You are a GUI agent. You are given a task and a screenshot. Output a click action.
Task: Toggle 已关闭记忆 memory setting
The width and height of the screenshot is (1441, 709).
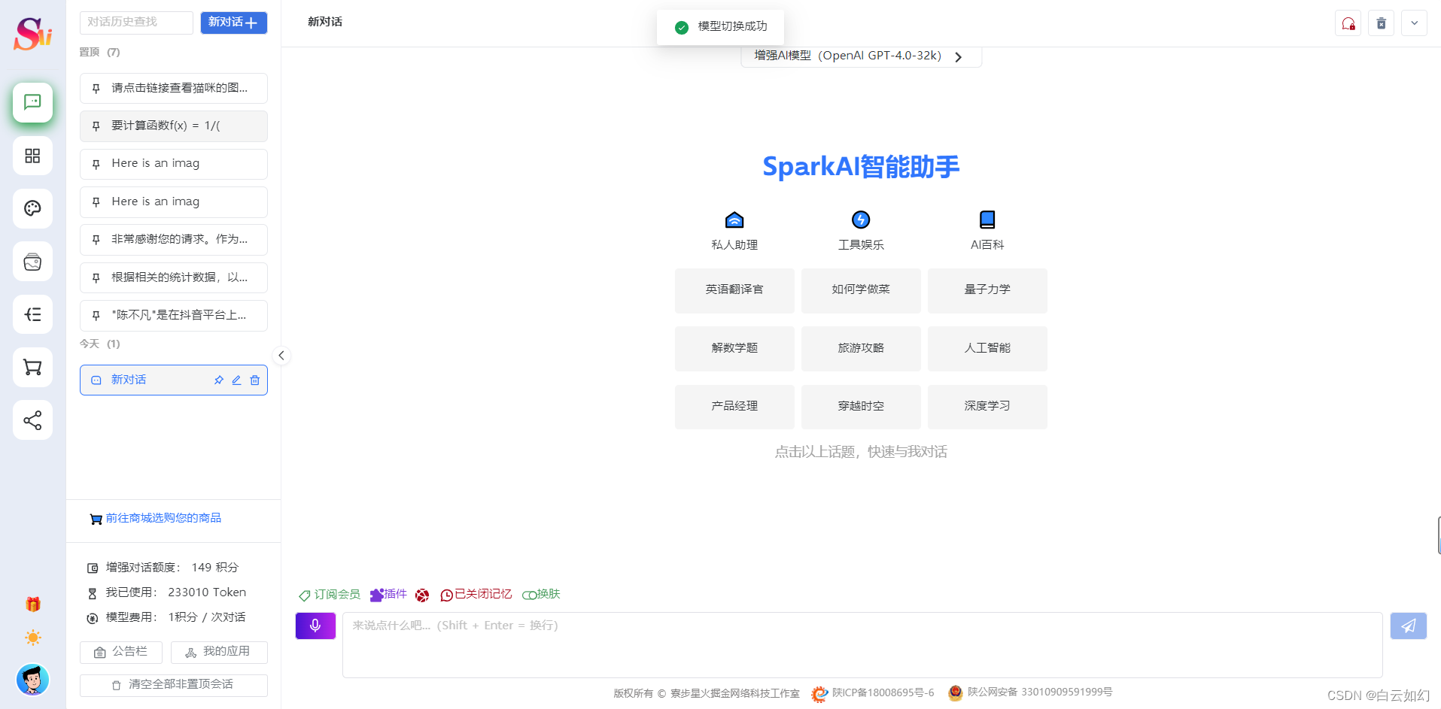click(x=476, y=595)
